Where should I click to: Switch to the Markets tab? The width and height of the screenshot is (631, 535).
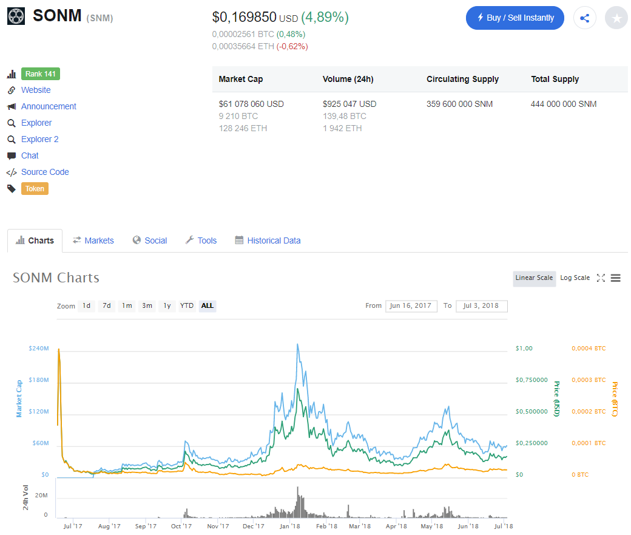click(93, 241)
